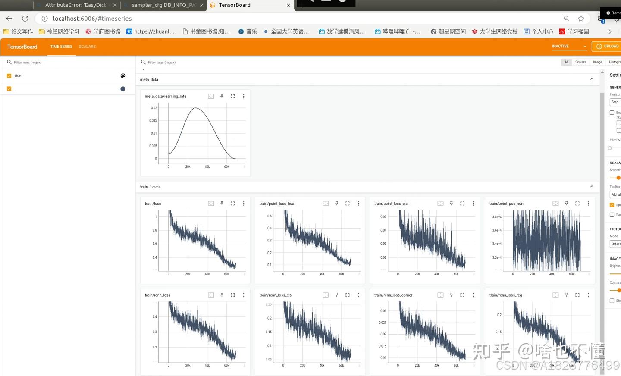Image resolution: width=621 pixels, height=376 pixels.
Task: Open more options for train/point_pos_num card
Action: (588, 204)
